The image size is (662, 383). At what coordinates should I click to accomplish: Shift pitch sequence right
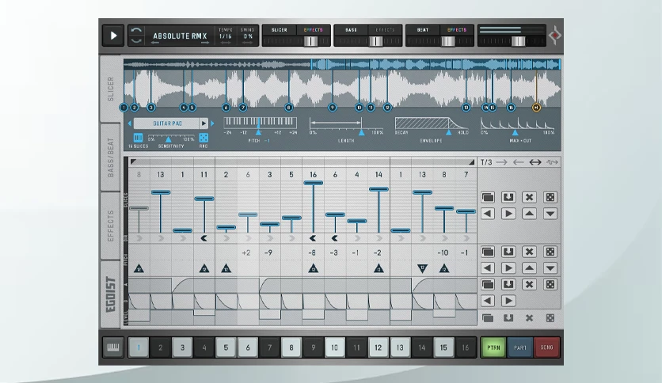(x=508, y=267)
